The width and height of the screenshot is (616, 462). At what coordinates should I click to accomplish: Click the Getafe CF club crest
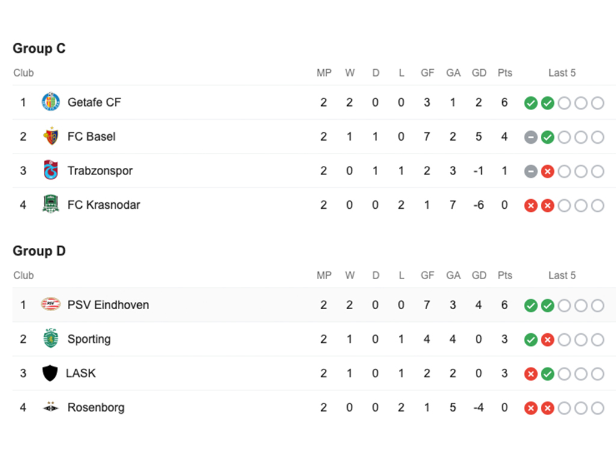51,102
